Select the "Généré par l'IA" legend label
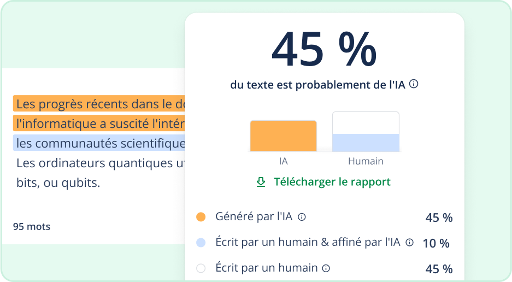Viewport: 512px width, 282px height. pyautogui.click(x=254, y=217)
